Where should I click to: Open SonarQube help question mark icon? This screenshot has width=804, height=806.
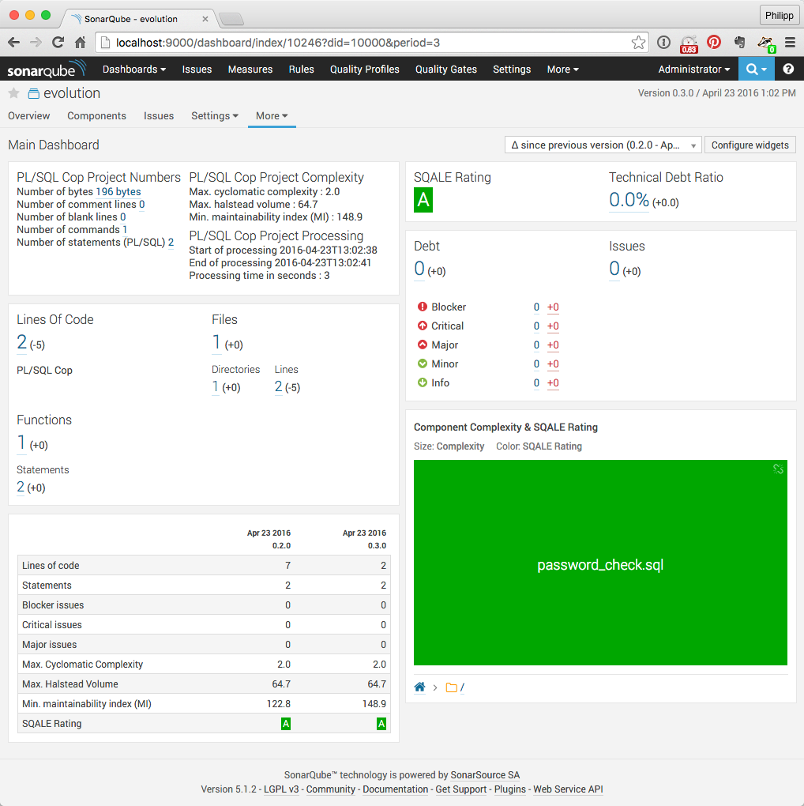tap(788, 69)
